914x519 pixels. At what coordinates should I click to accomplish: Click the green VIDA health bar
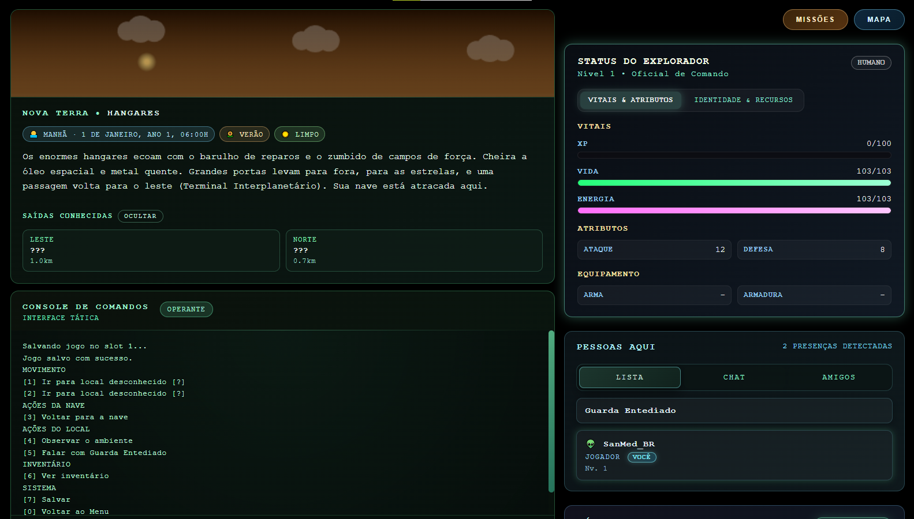(x=734, y=183)
